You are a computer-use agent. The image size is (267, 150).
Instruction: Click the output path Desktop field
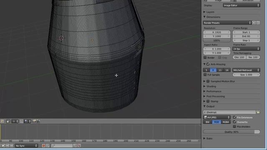(229, 112)
